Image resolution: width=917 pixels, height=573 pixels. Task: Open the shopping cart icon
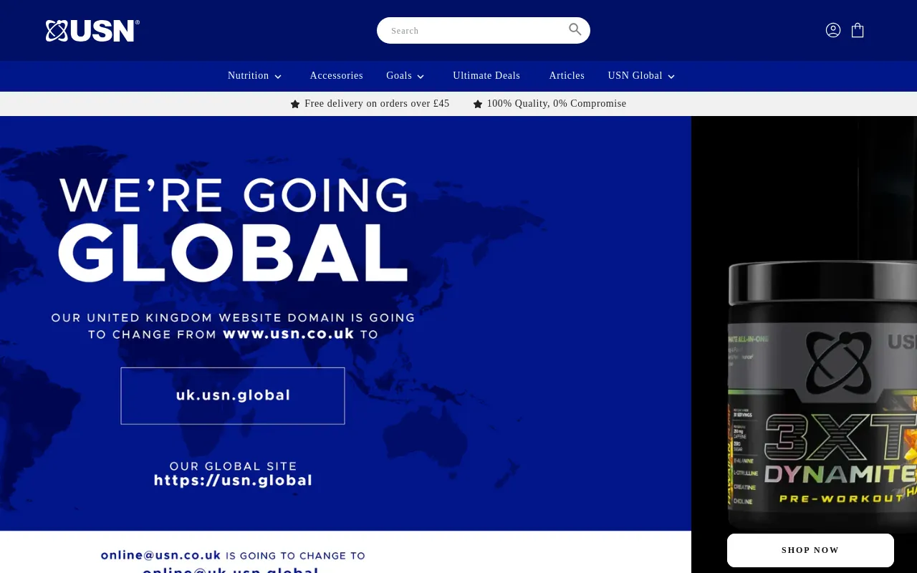[858, 30]
